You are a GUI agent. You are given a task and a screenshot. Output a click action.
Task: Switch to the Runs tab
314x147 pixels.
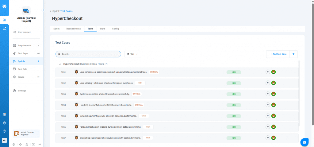[x=103, y=29]
